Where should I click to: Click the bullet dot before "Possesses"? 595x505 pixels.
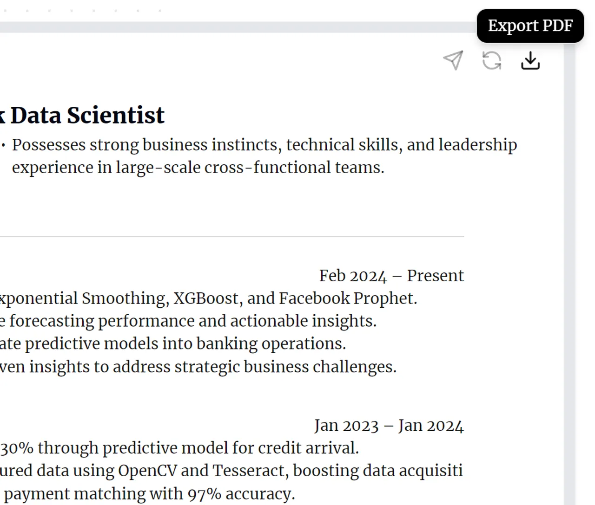[x=4, y=145]
